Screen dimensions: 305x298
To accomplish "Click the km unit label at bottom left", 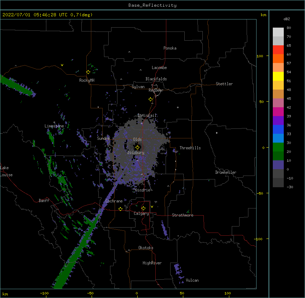I will pyautogui.click(x=5, y=294).
